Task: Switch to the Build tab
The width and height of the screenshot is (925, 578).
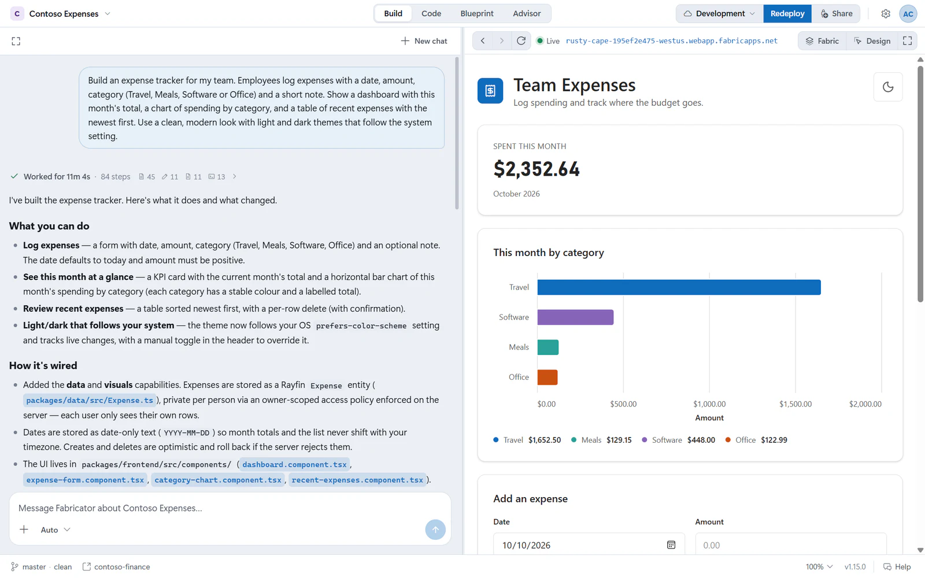Action: coord(393,14)
